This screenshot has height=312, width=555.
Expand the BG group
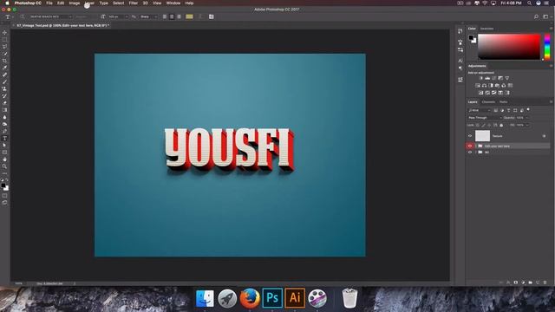tap(476, 153)
